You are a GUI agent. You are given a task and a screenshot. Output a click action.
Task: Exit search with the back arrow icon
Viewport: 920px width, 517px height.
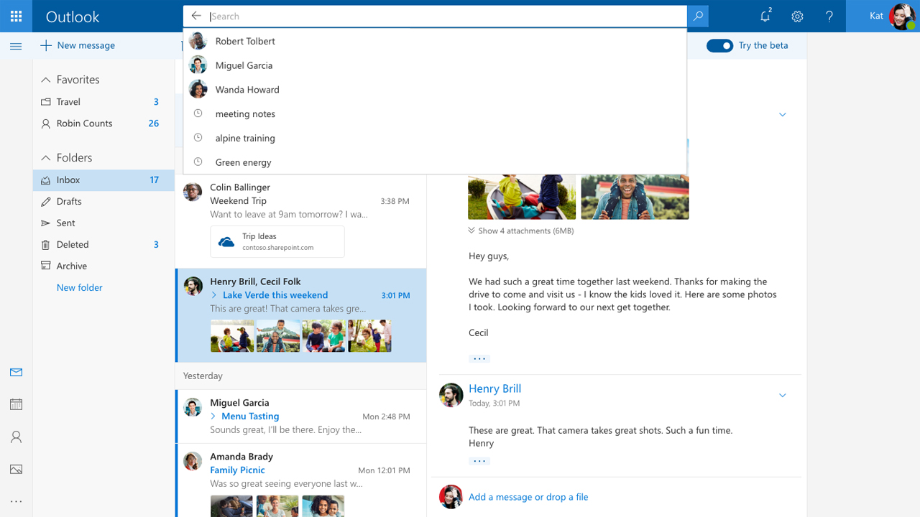(x=196, y=16)
